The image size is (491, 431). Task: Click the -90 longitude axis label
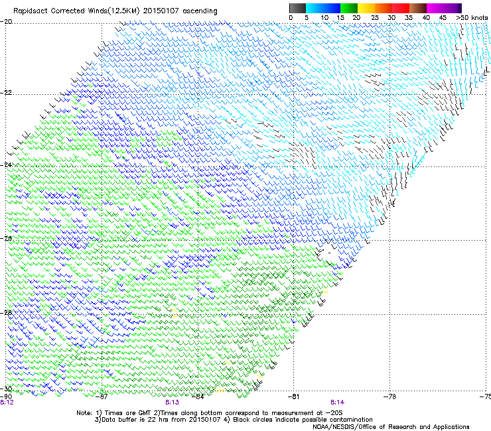pos(7,397)
